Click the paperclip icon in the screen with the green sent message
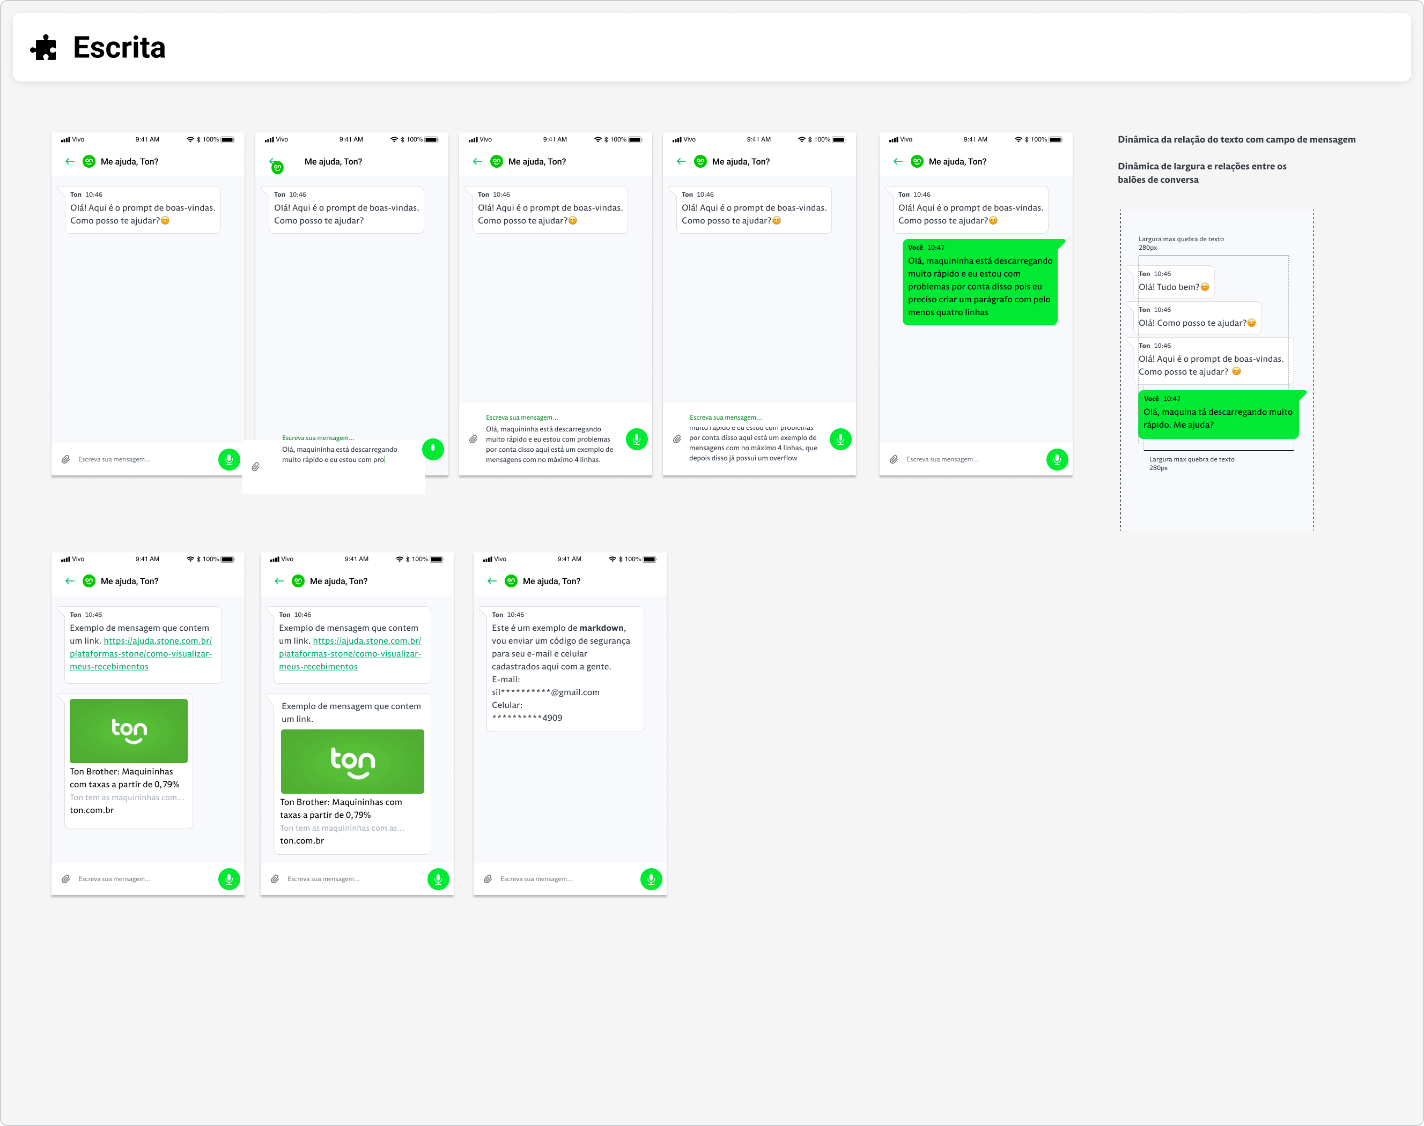 pos(894,459)
